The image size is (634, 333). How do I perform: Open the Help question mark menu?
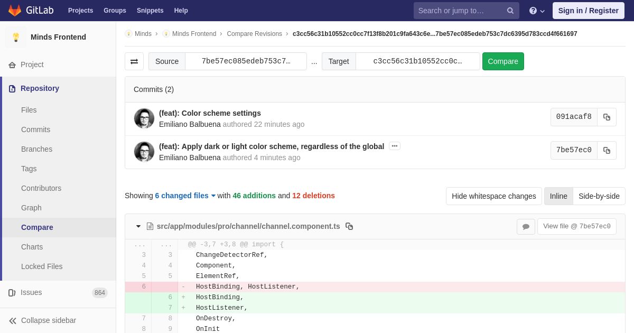tap(537, 11)
